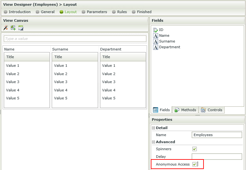Click the Surname column label on canvas

pos(60,49)
